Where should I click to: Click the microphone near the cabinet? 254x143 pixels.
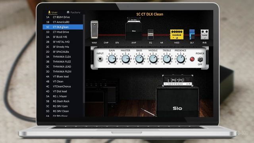pyautogui.click(x=148, y=112)
